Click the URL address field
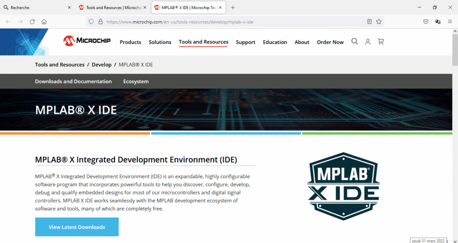The width and height of the screenshot is (458, 243). coord(233,21)
